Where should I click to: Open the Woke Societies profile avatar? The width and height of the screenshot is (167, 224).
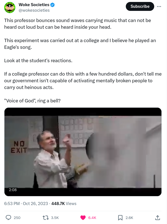click(x=10, y=8)
